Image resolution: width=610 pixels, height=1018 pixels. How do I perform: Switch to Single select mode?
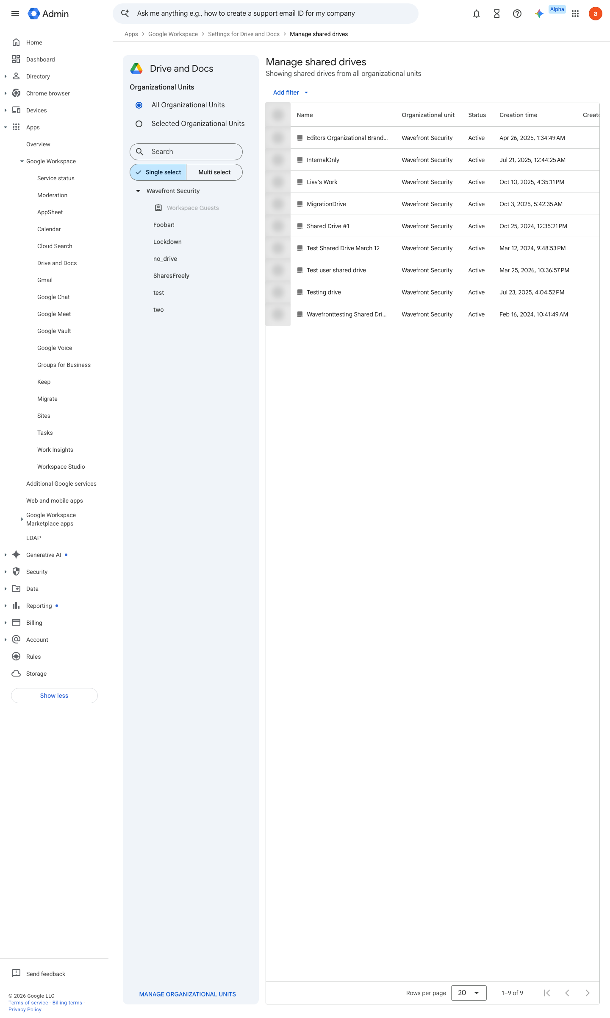point(158,172)
